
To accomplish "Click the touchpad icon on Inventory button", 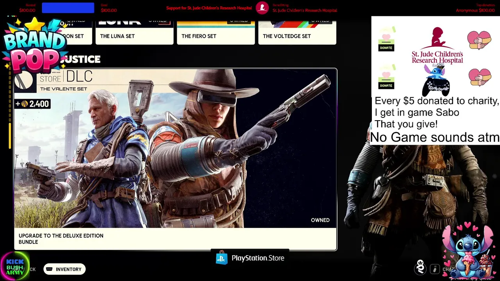I will click(x=49, y=269).
